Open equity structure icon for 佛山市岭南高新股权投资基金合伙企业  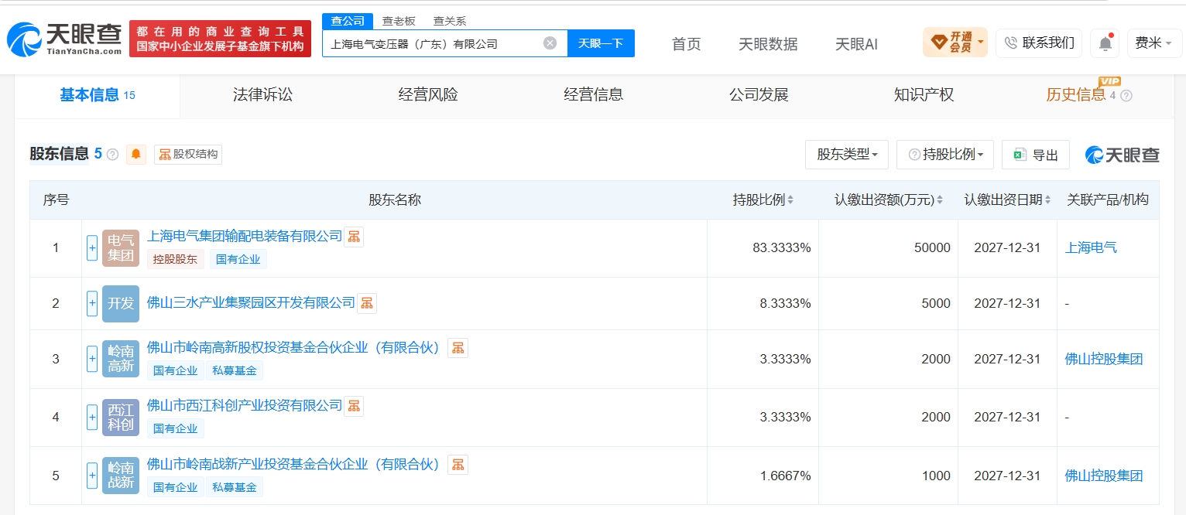[458, 348]
